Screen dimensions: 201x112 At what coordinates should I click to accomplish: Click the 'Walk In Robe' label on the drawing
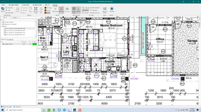point(87,42)
